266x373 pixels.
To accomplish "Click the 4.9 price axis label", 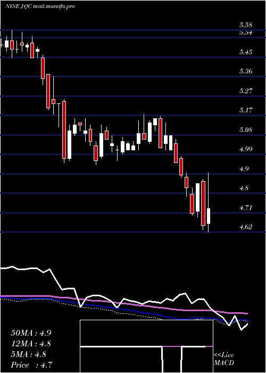I will [244, 169].
